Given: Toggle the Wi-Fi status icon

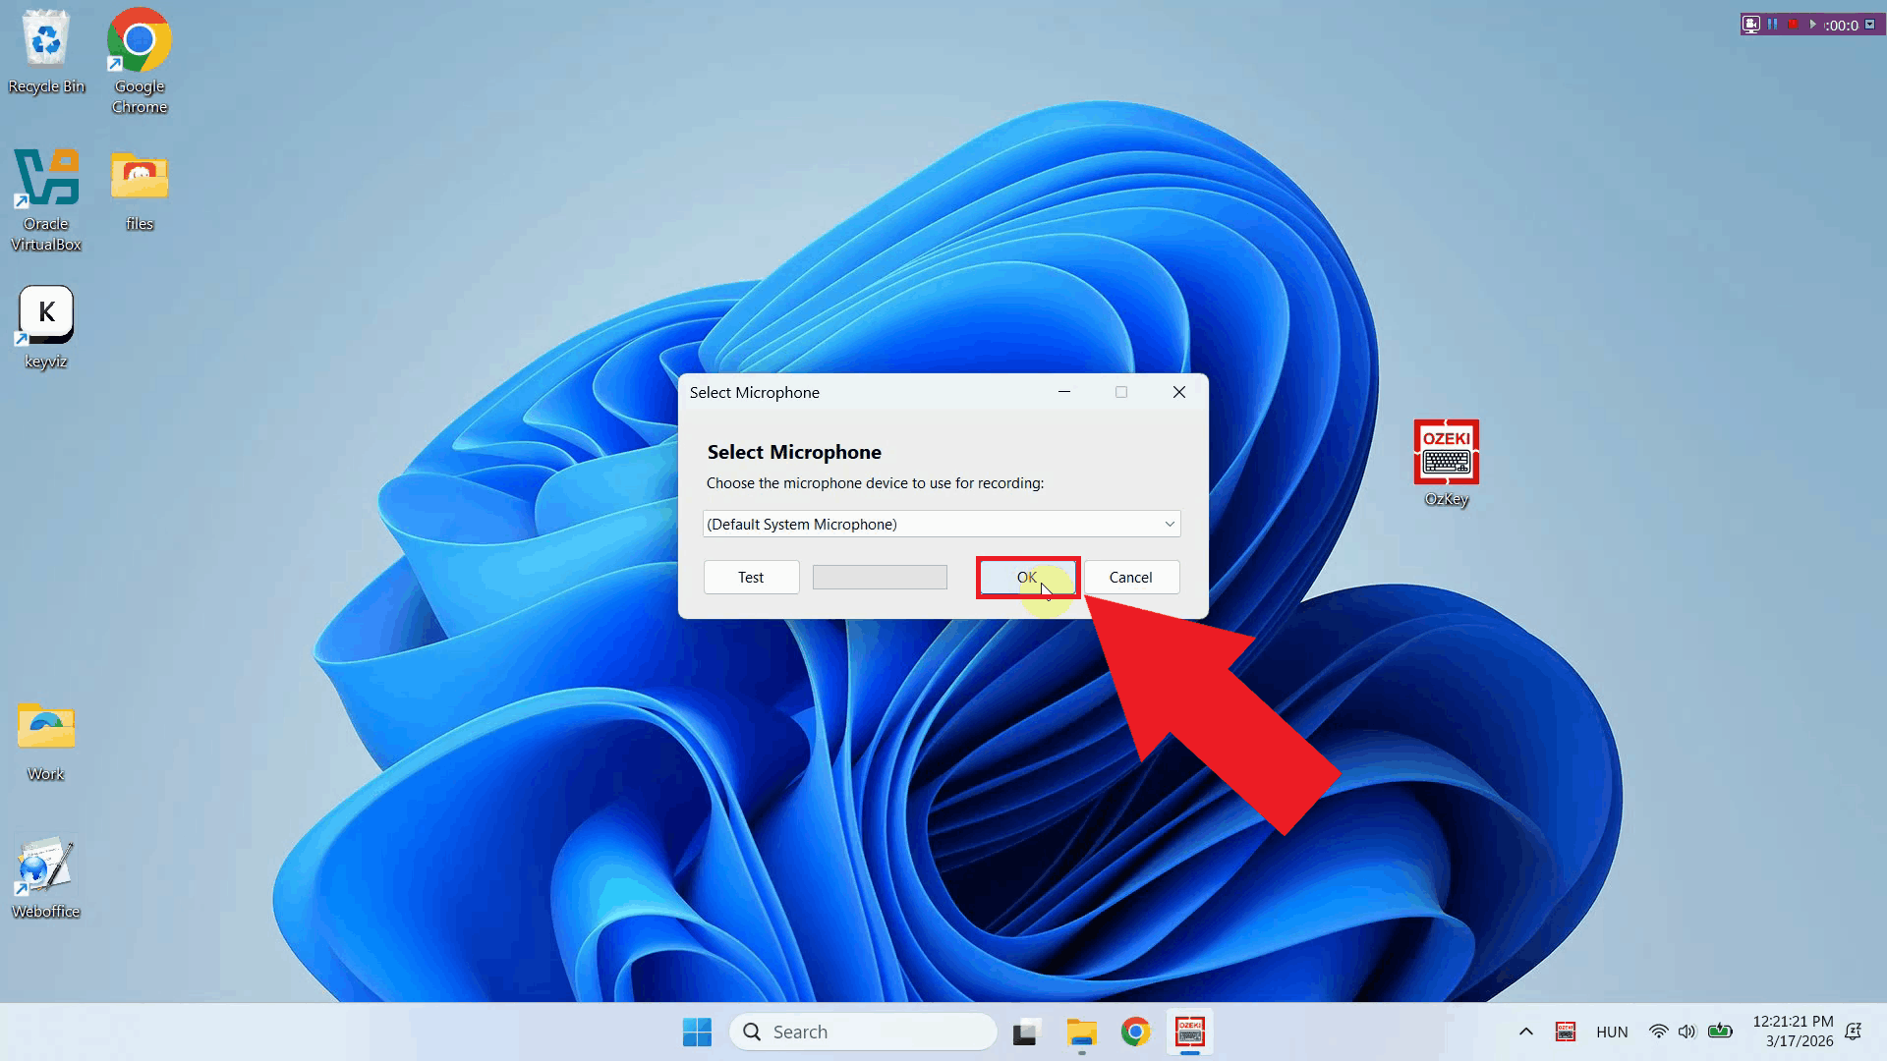Looking at the screenshot, I should [x=1659, y=1032].
